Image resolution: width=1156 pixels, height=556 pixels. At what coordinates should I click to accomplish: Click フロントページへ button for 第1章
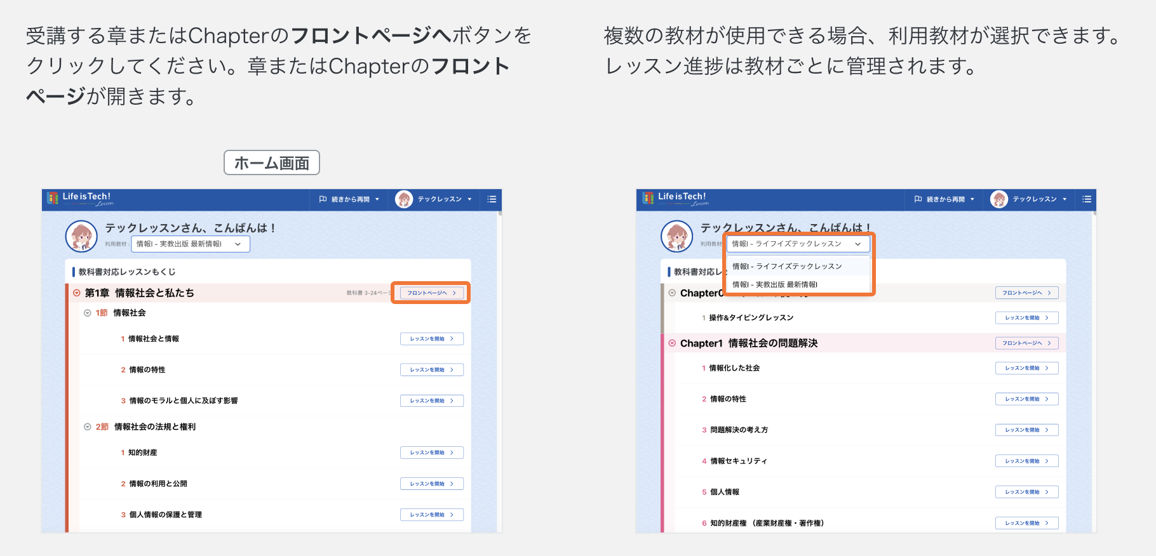point(432,293)
